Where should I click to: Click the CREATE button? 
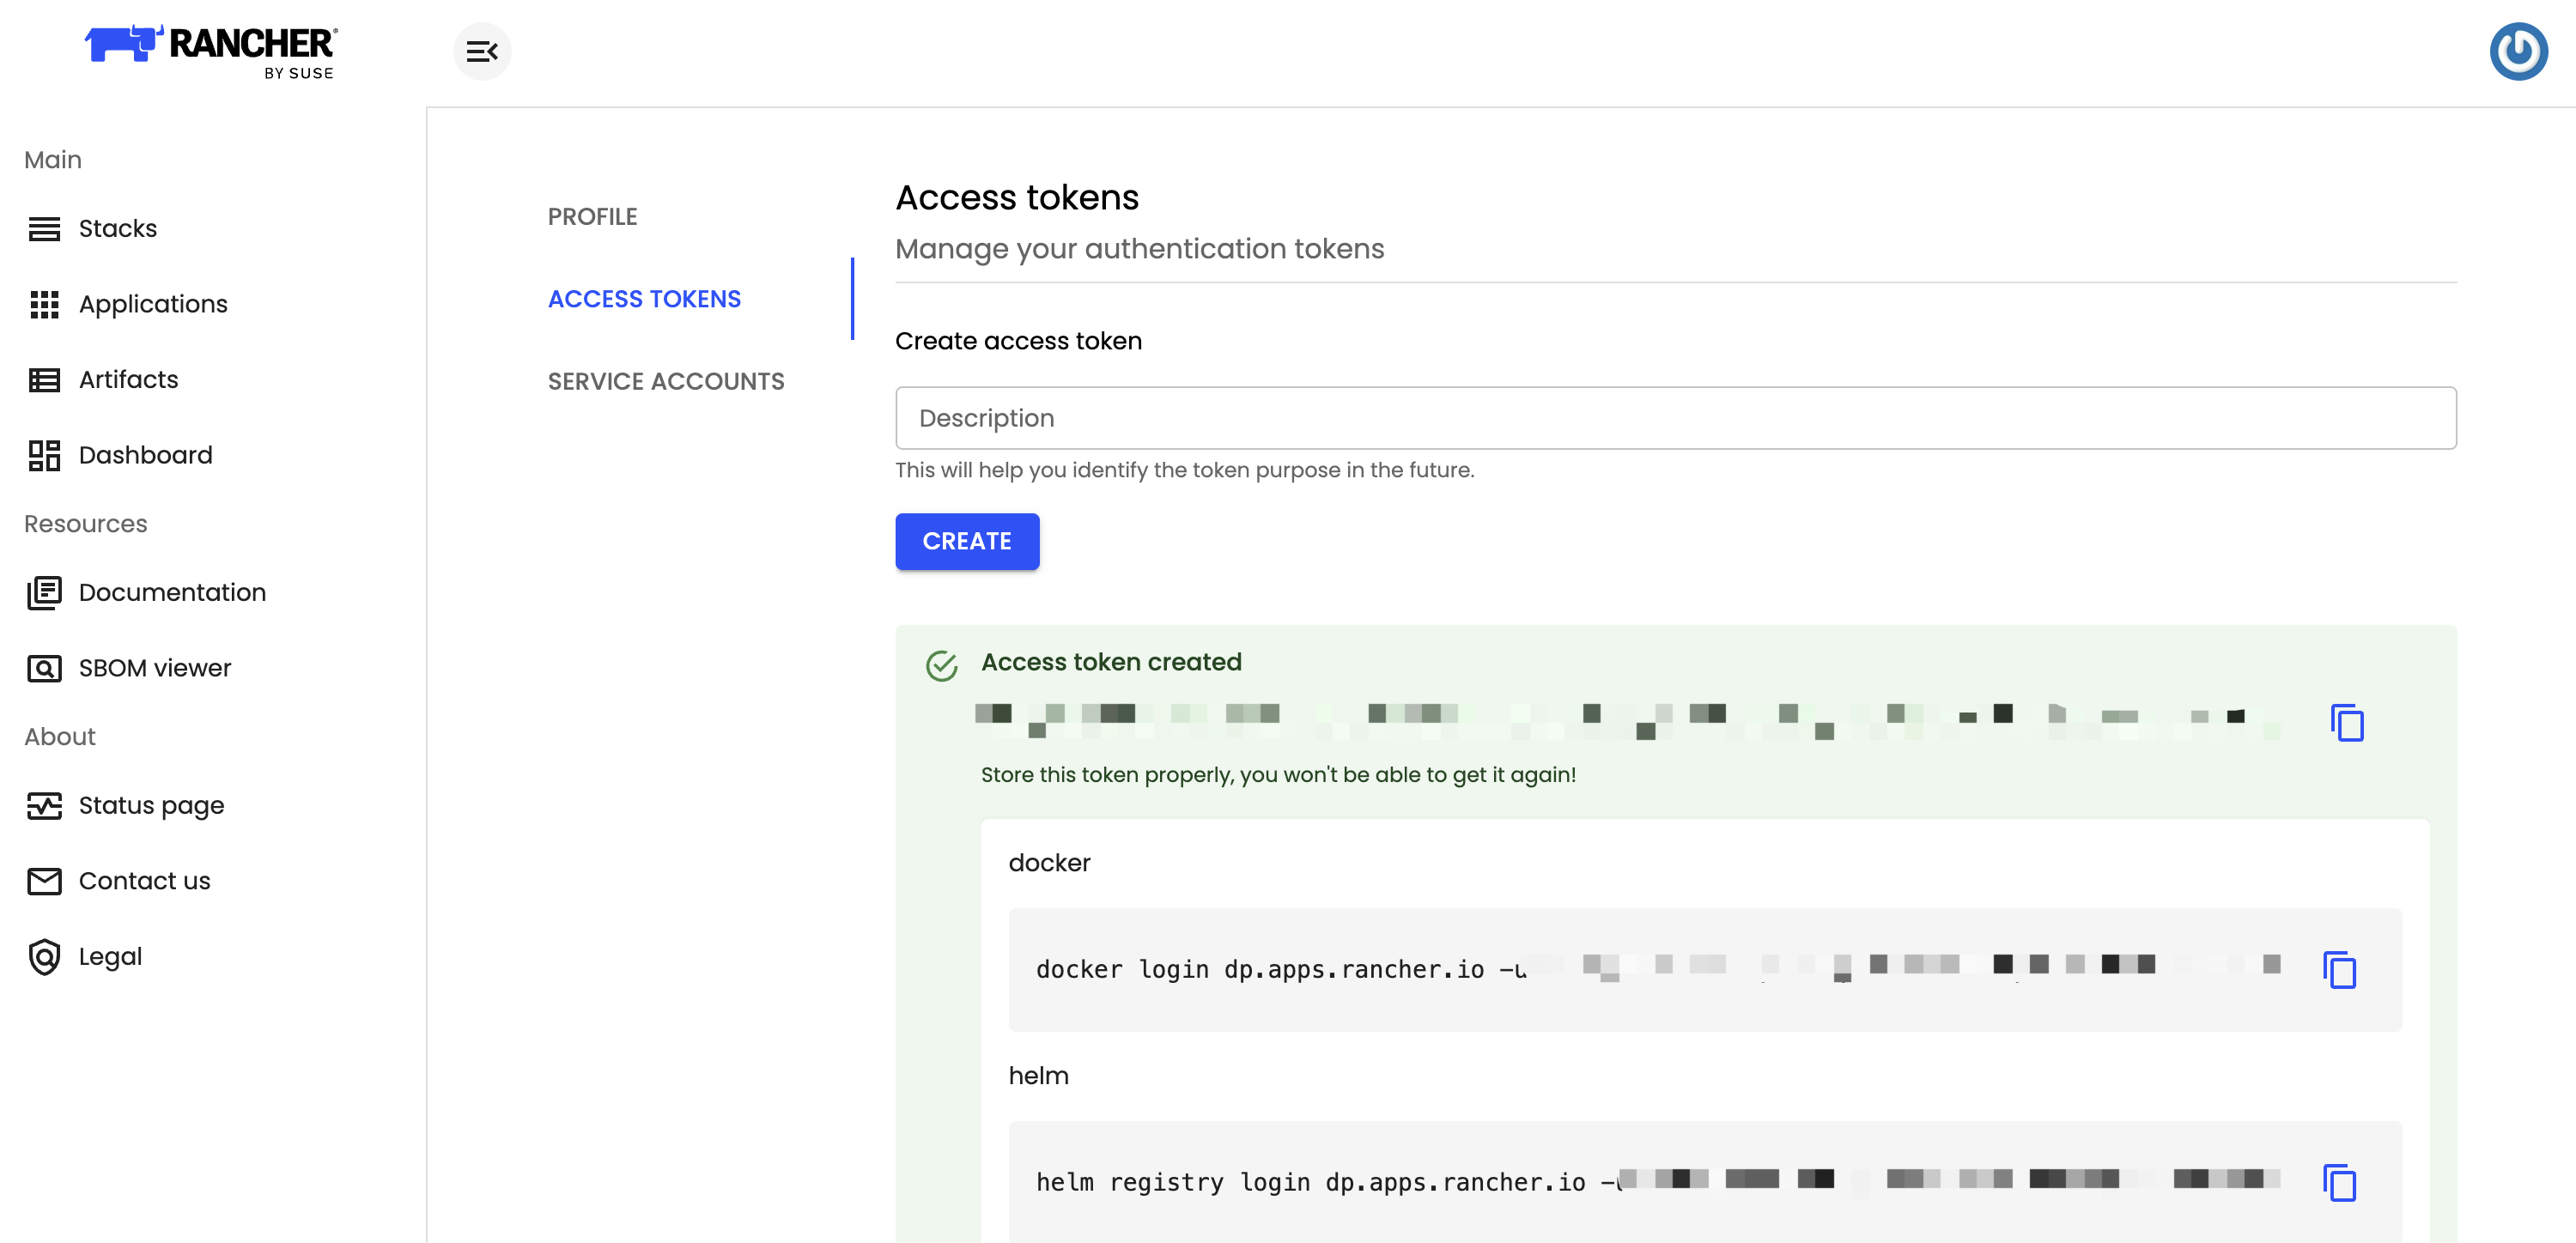click(x=967, y=542)
